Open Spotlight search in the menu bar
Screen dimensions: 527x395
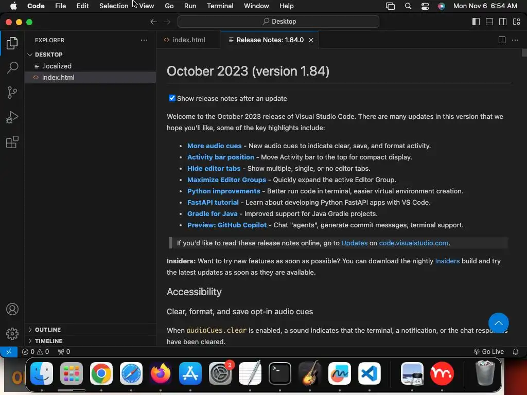pos(408,6)
